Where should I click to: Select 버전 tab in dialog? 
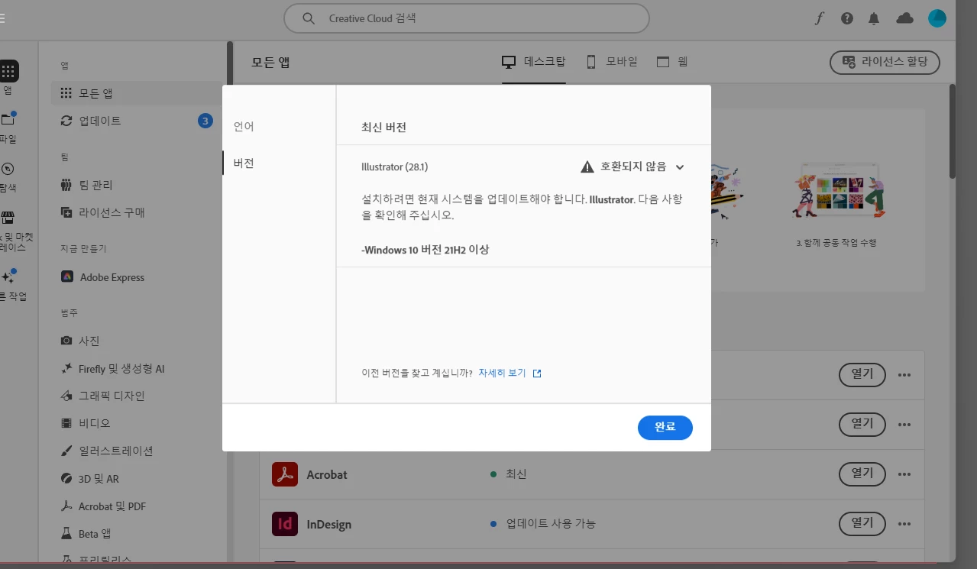244,163
